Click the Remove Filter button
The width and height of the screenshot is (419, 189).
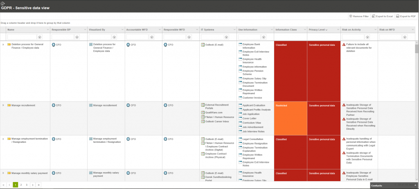pyautogui.click(x=359, y=16)
